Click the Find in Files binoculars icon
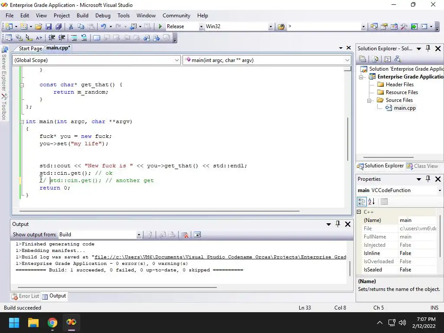The height and width of the screenshot is (333, 444). (x=281, y=26)
